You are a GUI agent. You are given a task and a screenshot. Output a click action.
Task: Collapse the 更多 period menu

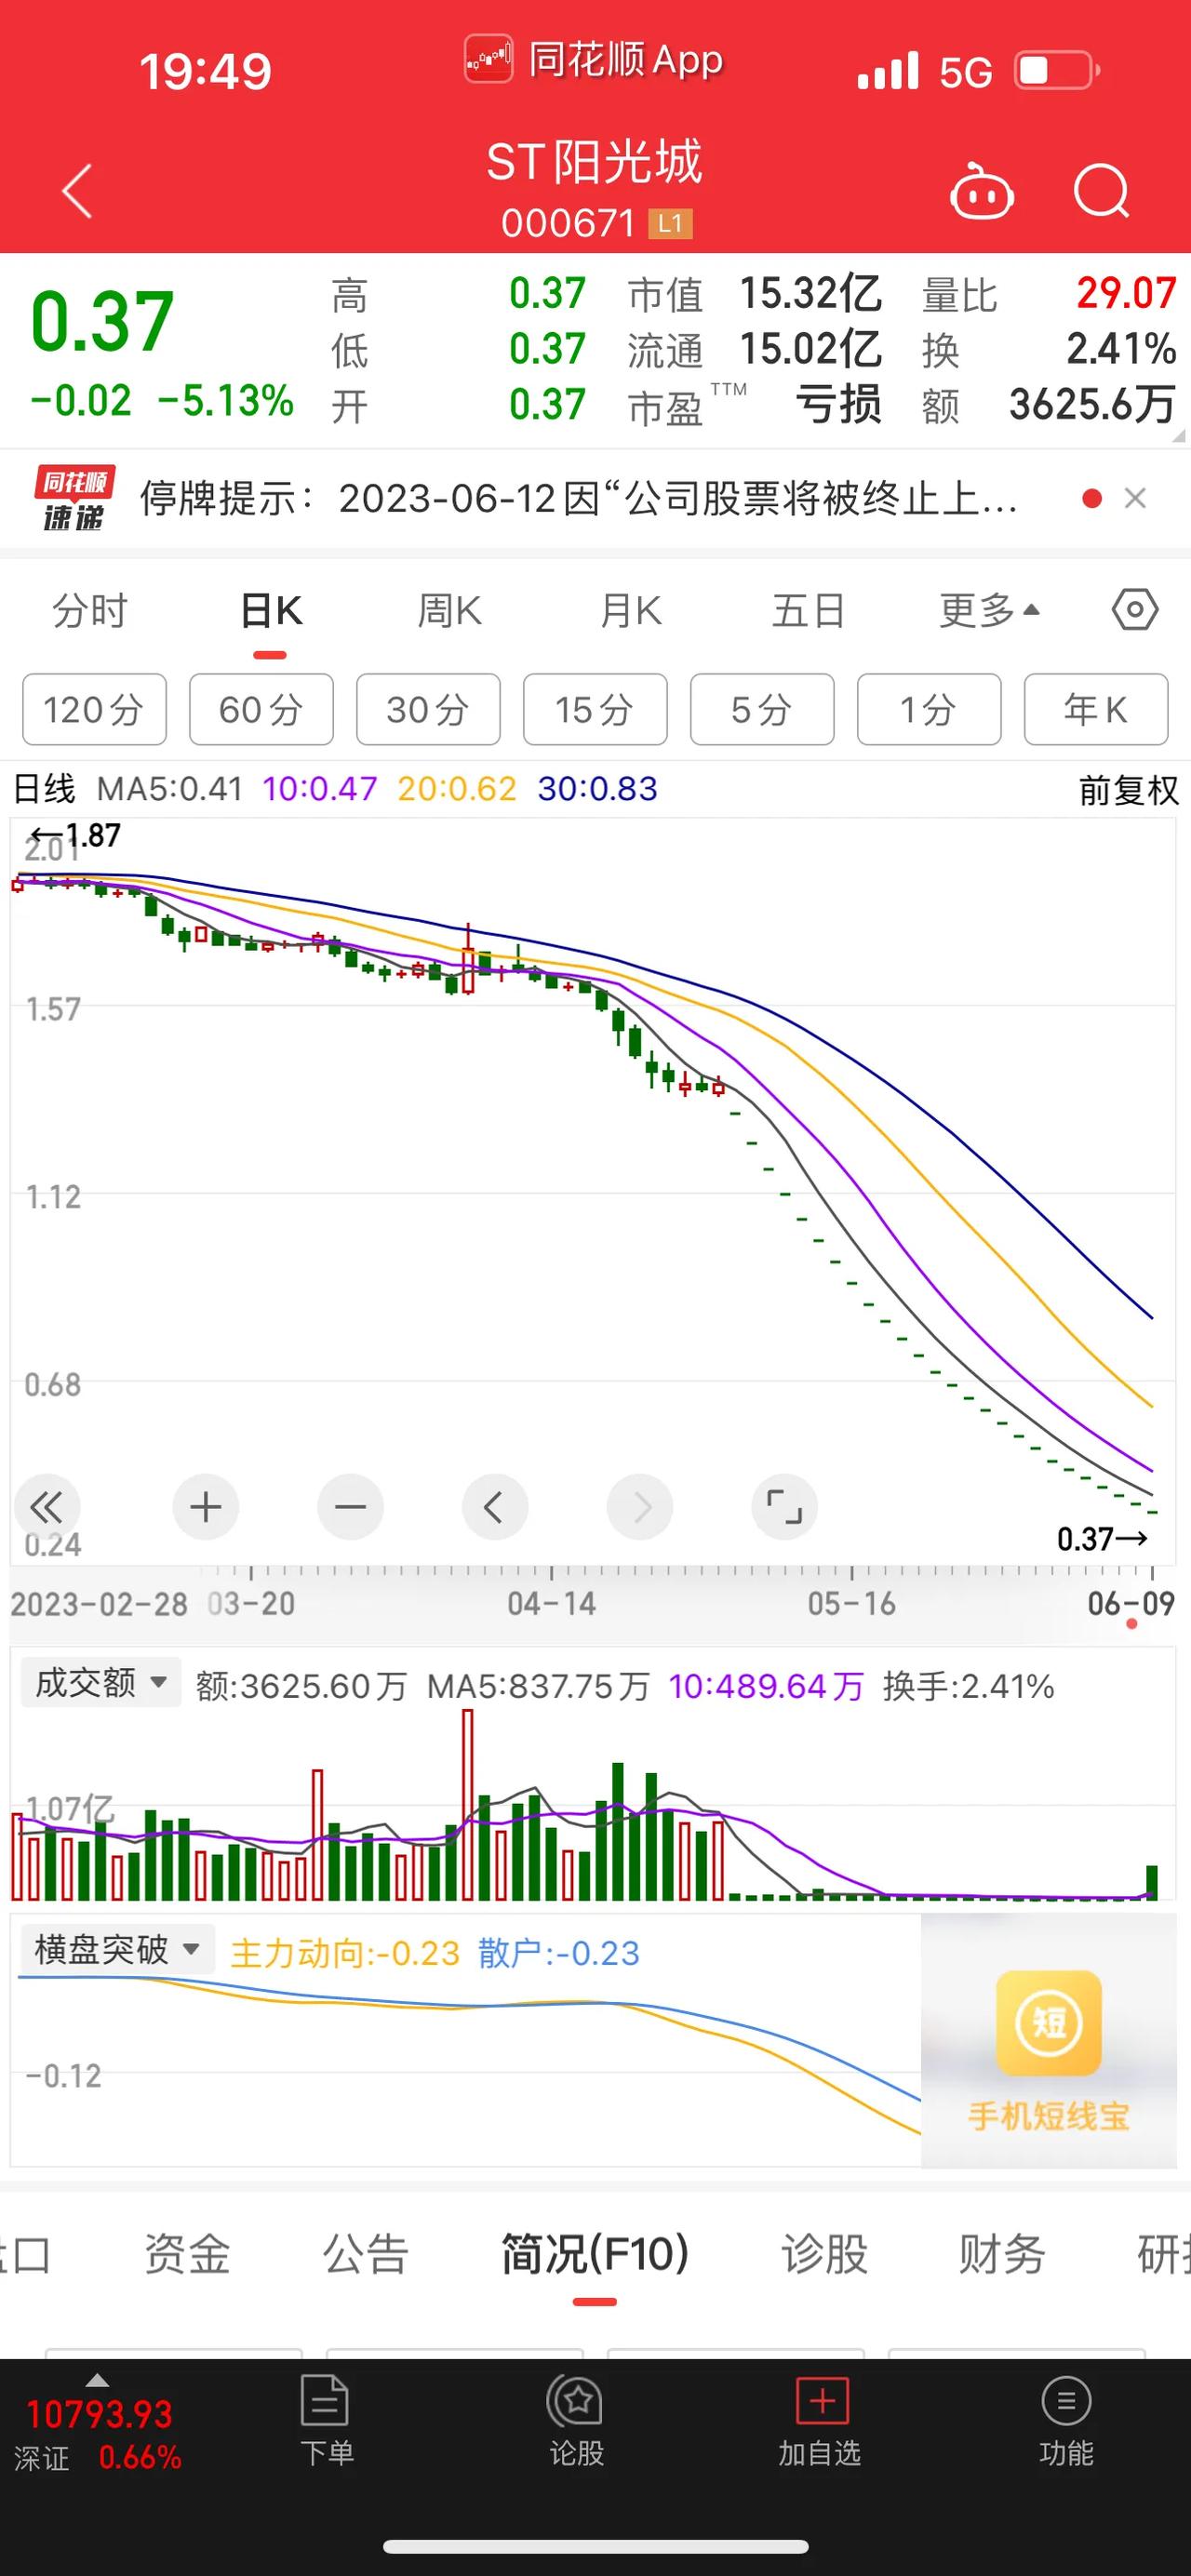point(989,610)
